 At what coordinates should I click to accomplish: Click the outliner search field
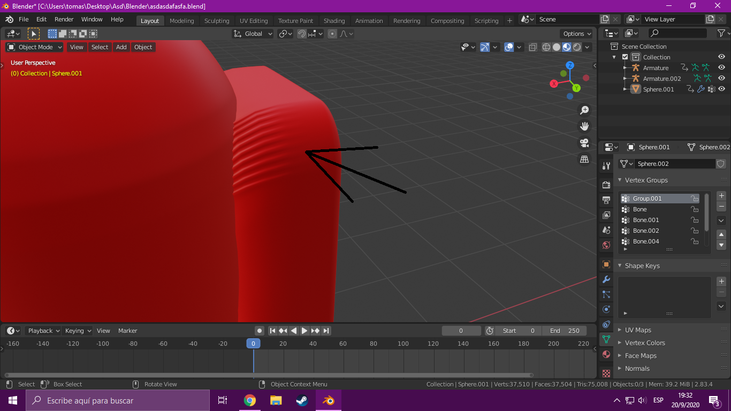[678, 34]
